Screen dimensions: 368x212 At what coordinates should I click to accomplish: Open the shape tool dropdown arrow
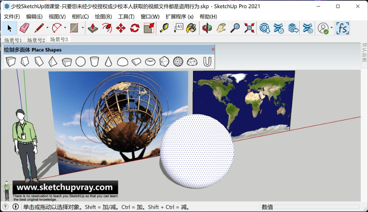[83, 28]
